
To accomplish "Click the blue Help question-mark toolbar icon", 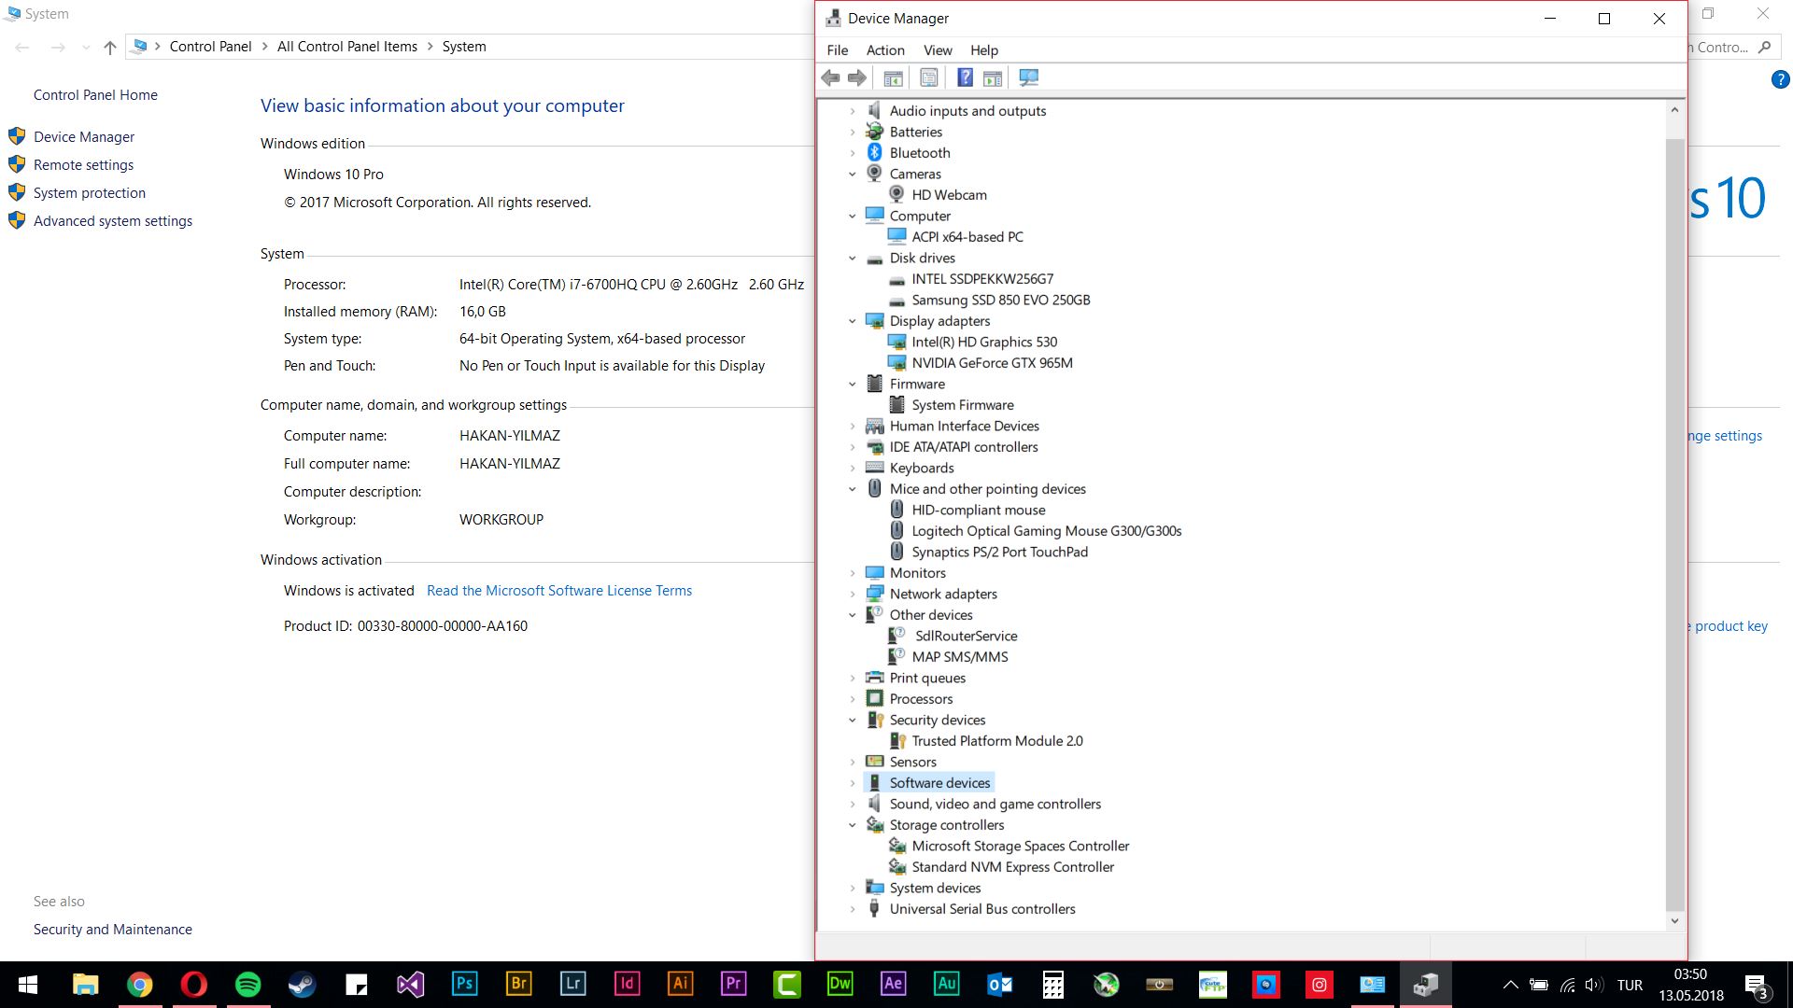I will click(x=965, y=78).
